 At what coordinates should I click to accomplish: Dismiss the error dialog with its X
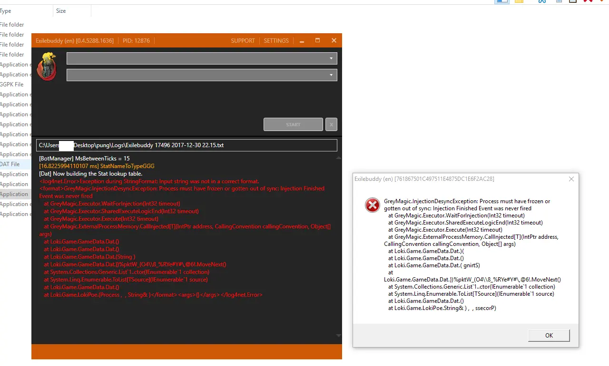pyautogui.click(x=571, y=179)
